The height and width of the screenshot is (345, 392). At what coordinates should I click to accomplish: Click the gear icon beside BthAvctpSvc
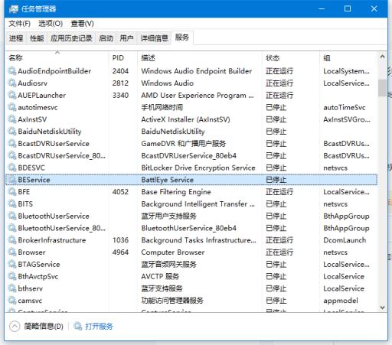tap(12, 276)
